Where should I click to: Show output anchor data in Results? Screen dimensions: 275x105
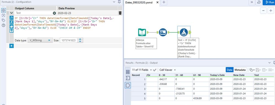point(128,85)
